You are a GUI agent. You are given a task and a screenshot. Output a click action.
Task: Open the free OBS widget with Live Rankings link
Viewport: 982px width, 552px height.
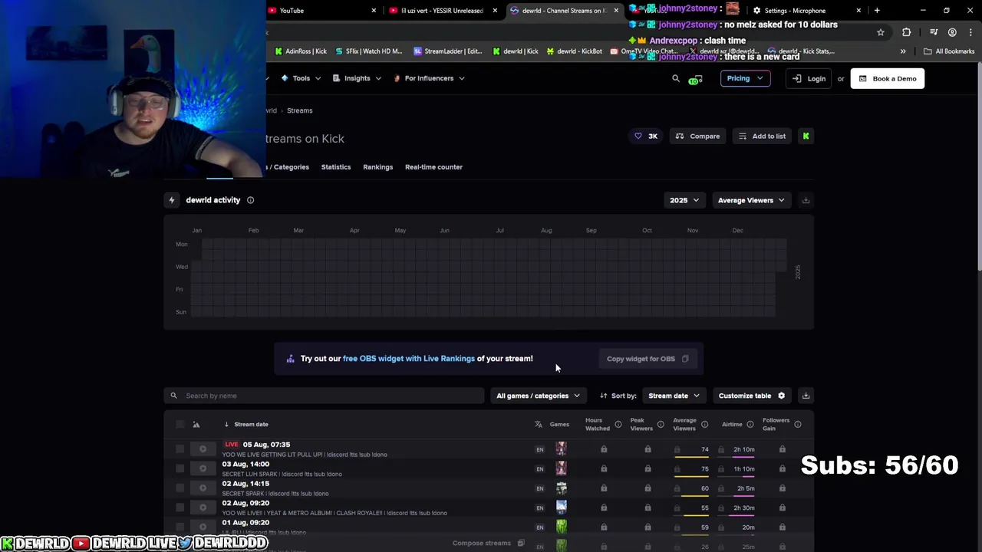coord(409,359)
